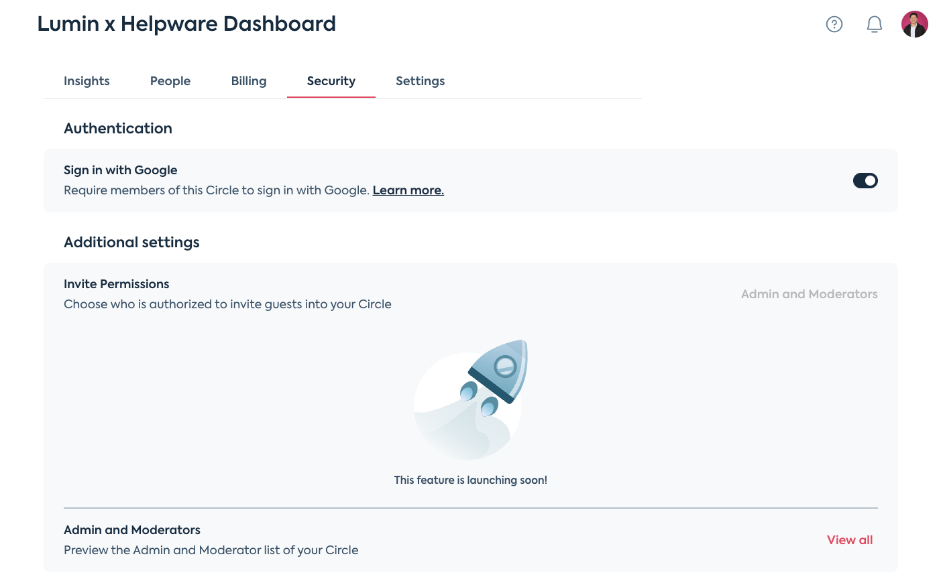The image size is (943, 581).
Task: Open your profile avatar menu
Action: (914, 23)
